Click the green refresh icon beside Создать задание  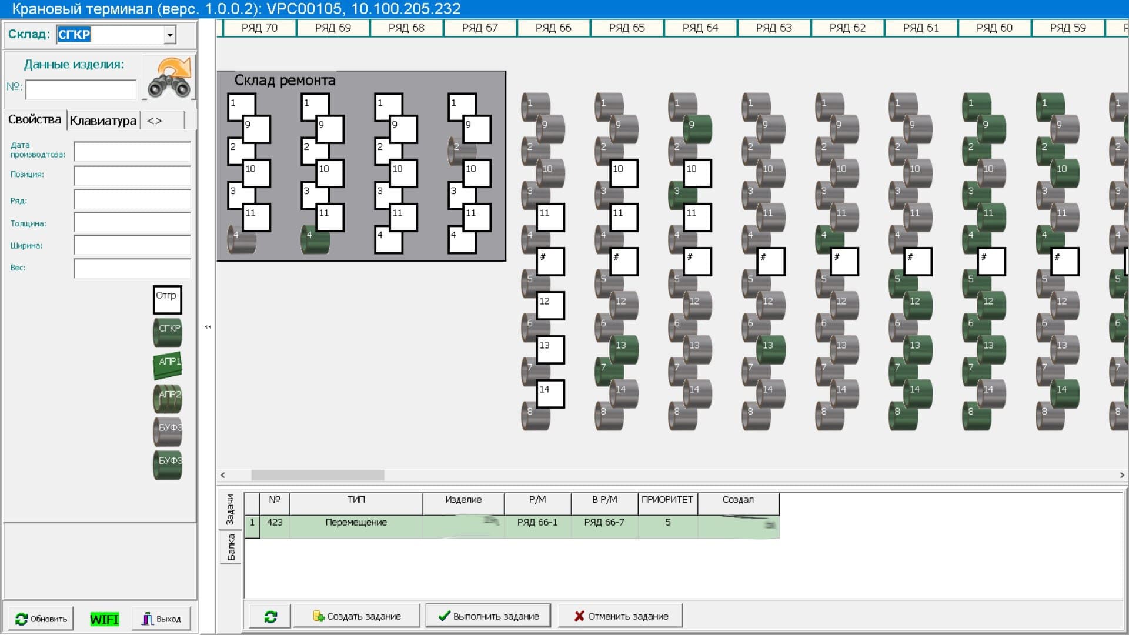coord(270,616)
